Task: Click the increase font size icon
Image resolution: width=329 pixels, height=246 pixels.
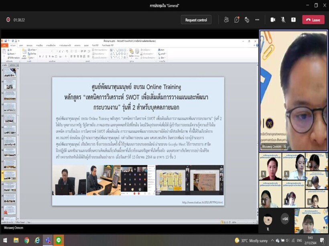Action: tap(60, 51)
